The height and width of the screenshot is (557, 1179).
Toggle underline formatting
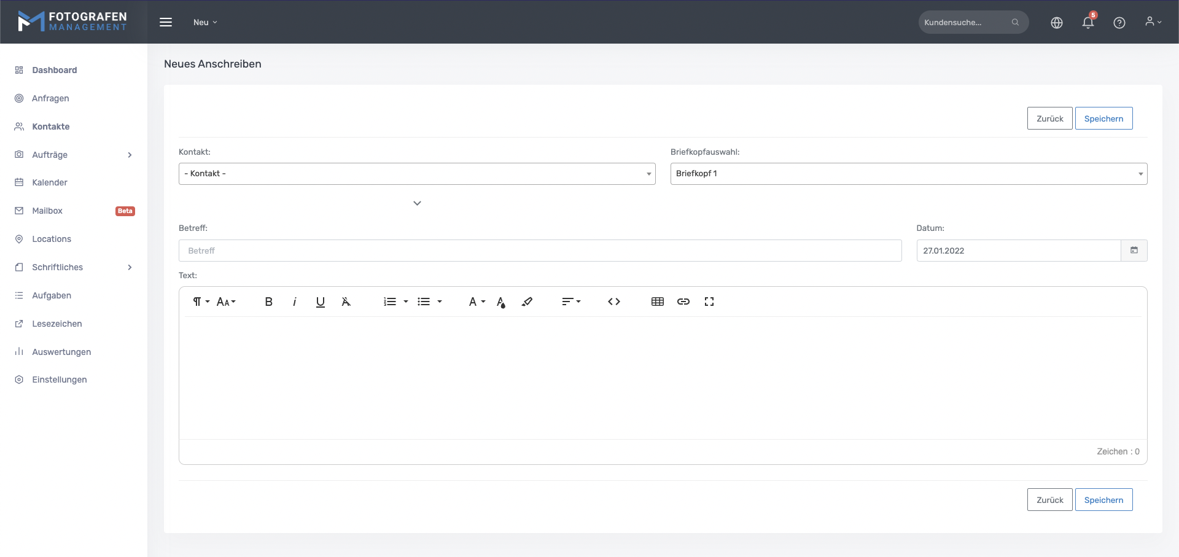[x=320, y=302]
